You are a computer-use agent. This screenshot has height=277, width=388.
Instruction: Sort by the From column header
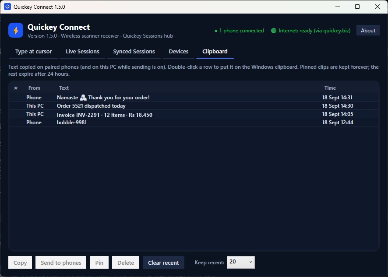click(x=34, y=88)
